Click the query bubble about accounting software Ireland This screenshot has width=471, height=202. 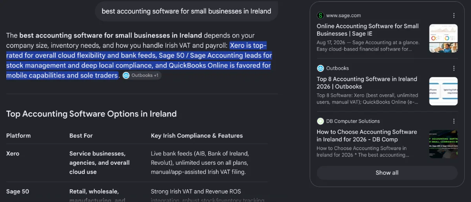(x=186, y=11)
